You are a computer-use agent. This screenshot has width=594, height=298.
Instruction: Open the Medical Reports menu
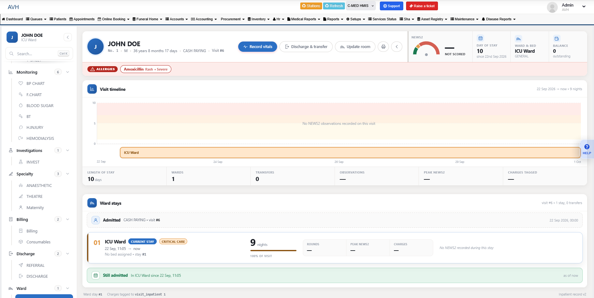(303, 19)
